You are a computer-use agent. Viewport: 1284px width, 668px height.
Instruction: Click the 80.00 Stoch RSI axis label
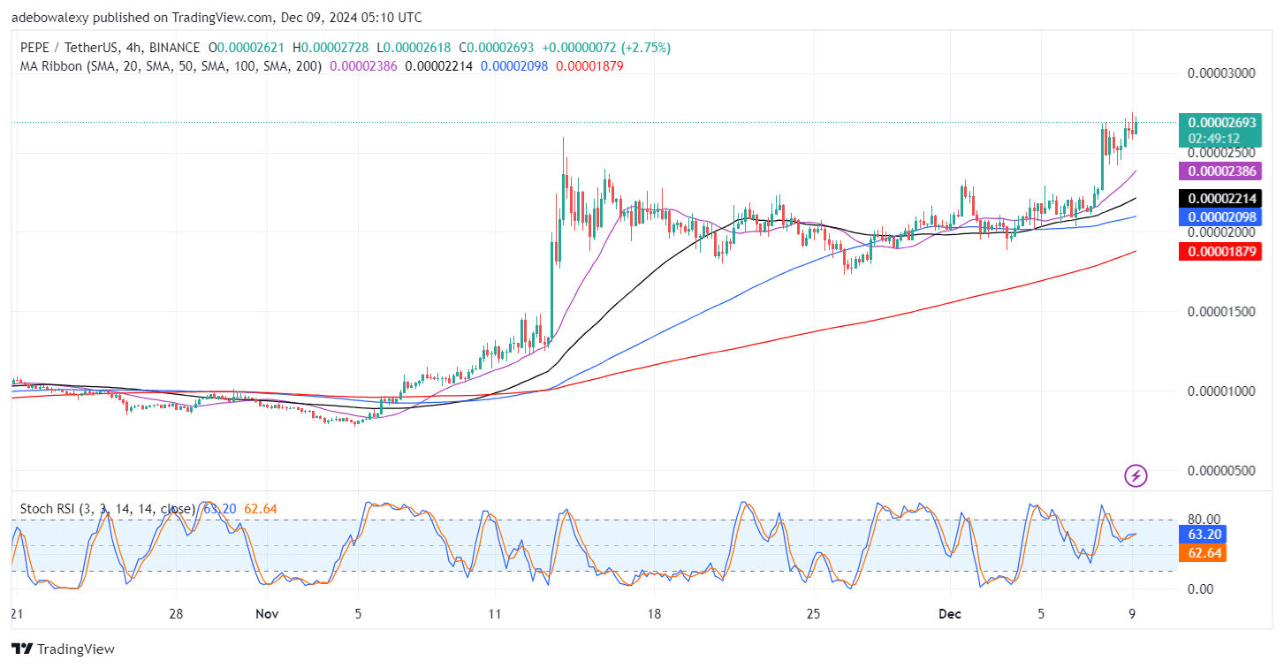click(1205, 519)
